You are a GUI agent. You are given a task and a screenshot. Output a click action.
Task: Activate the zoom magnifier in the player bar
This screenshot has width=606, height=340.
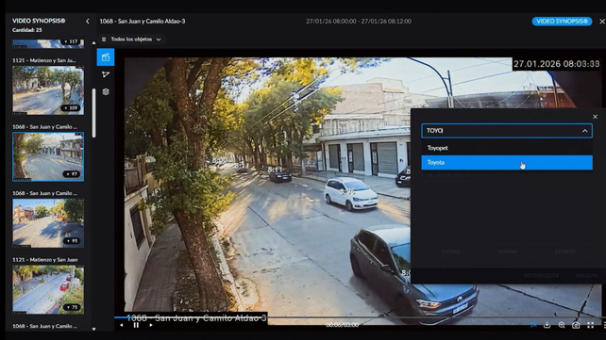[x=562, y=325]
